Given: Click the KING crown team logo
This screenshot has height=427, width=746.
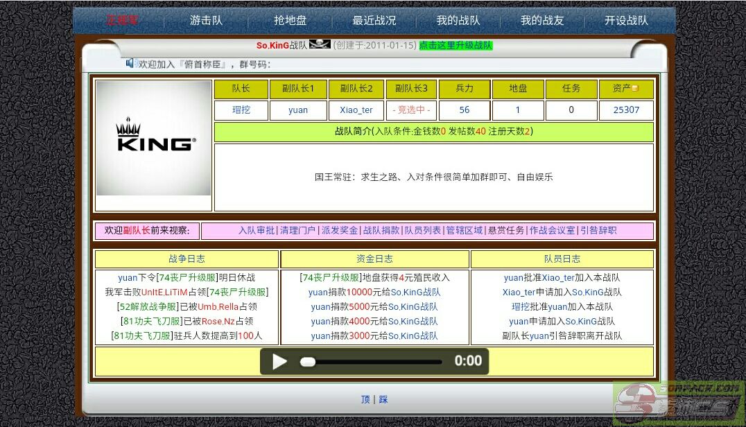Looking at the screenshot, I should (153, 138).
